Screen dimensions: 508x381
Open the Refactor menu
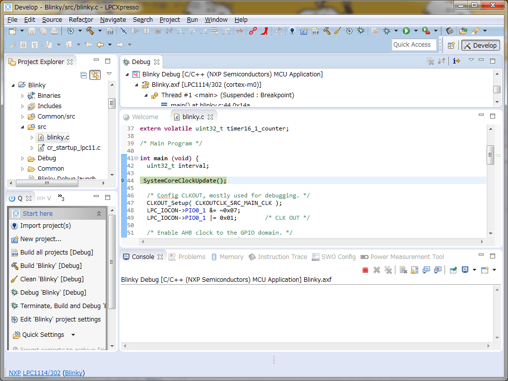[x=81, y=20]
